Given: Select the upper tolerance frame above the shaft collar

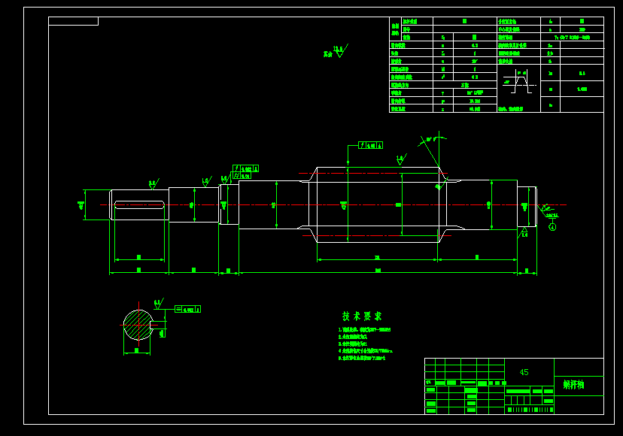Looking at the screenshot, I should [x=245, y=168].
